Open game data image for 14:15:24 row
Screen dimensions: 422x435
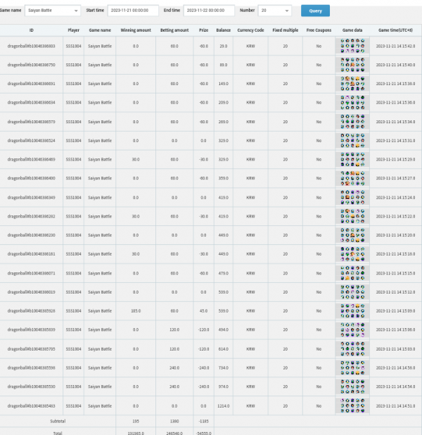coord(352,197)
